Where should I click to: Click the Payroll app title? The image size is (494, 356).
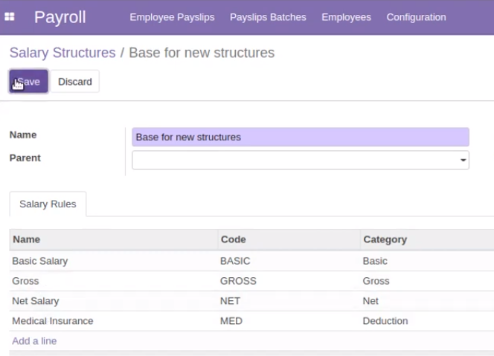[60, 17]
